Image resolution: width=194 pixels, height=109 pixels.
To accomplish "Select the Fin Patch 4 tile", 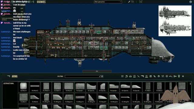I will point(57,87).
